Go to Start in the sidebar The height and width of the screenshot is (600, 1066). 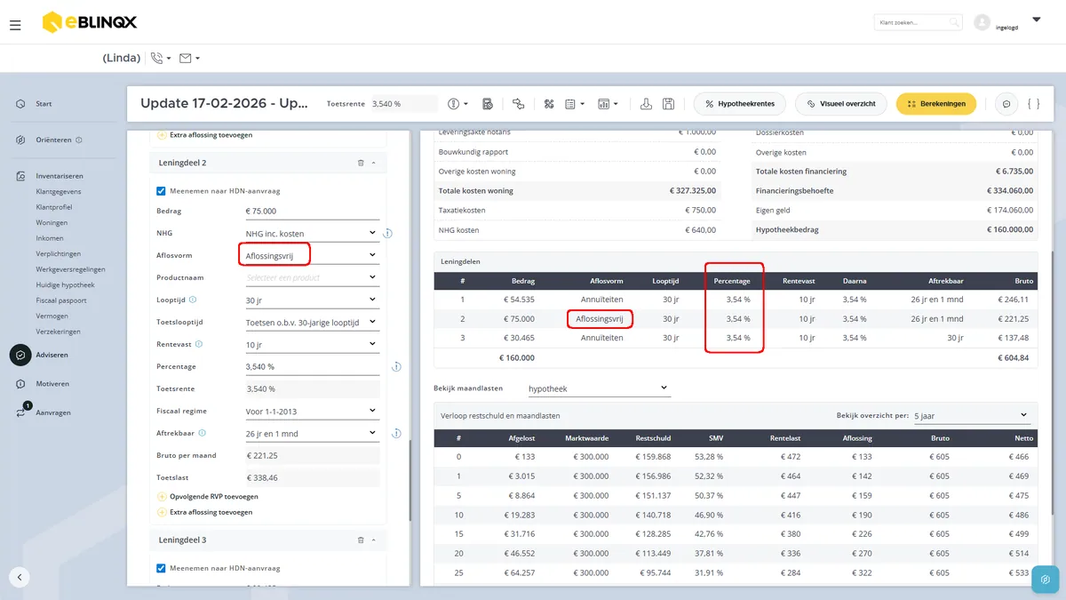coord(44,104)
